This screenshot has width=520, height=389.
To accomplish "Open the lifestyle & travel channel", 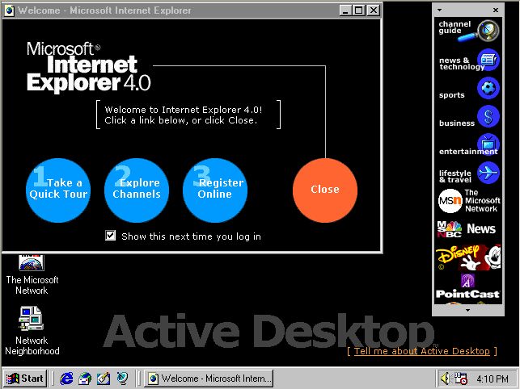I will pos(468,174).
